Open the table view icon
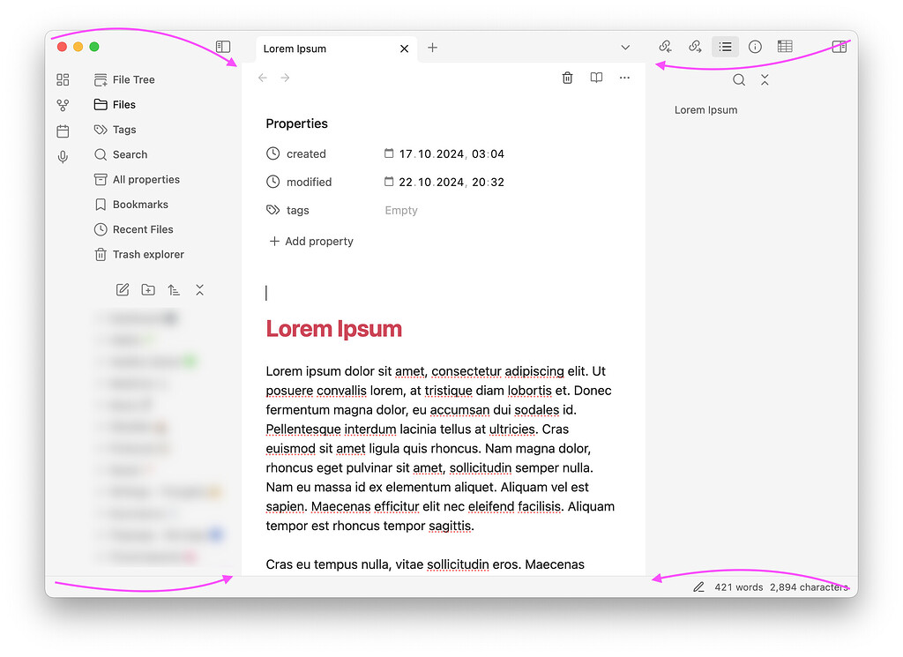The image size is (903, 657). (x=785, y=46)
